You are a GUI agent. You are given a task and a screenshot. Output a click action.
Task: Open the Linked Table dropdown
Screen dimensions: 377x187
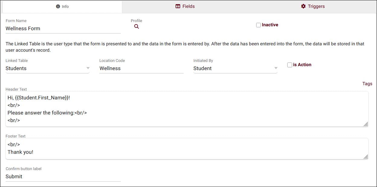pyautogui.click(x=48, y=68)
